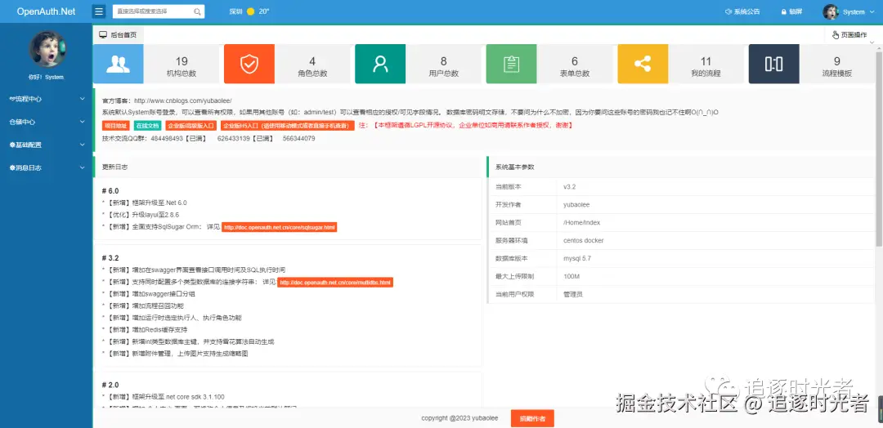883x428 pixels.
Task: Click the 企业版H5入口 button
Action: pos(287,126)
